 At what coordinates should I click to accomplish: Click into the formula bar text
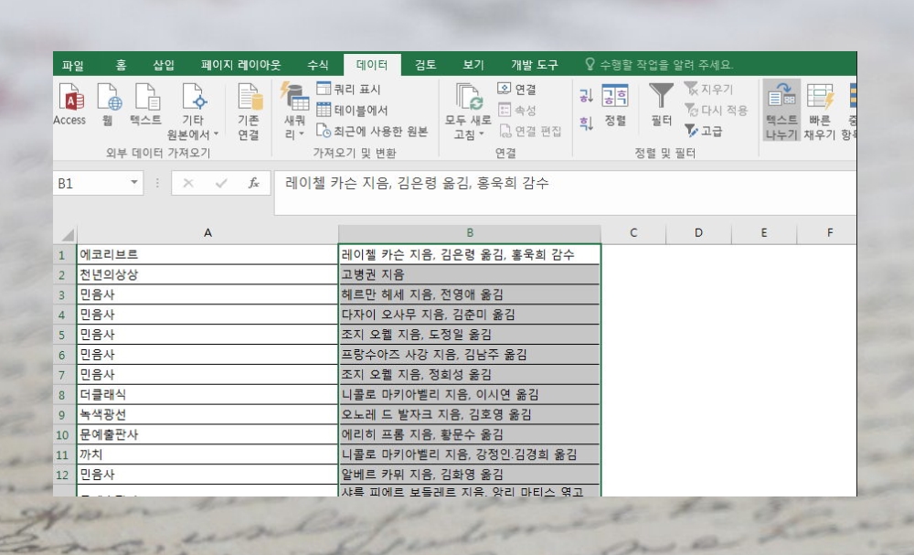(565, 193)
